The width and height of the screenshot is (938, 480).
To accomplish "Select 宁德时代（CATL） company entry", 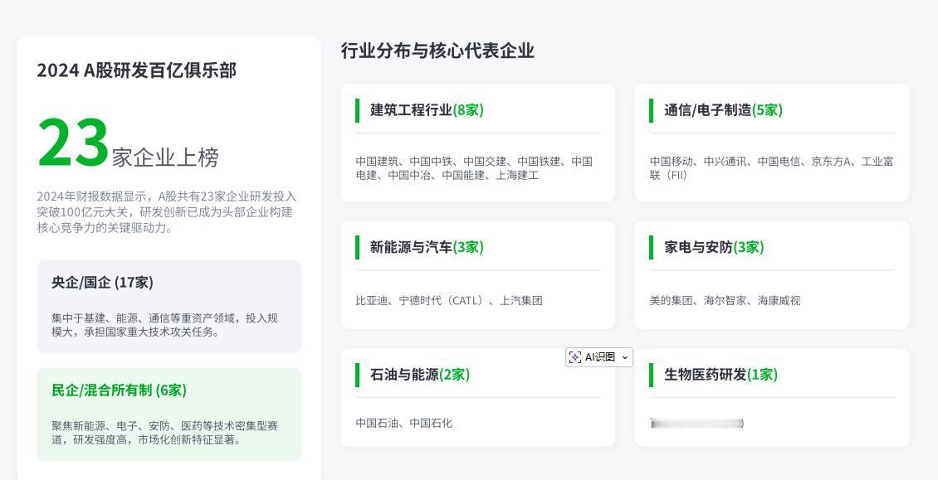I will [x=442, y=300].
